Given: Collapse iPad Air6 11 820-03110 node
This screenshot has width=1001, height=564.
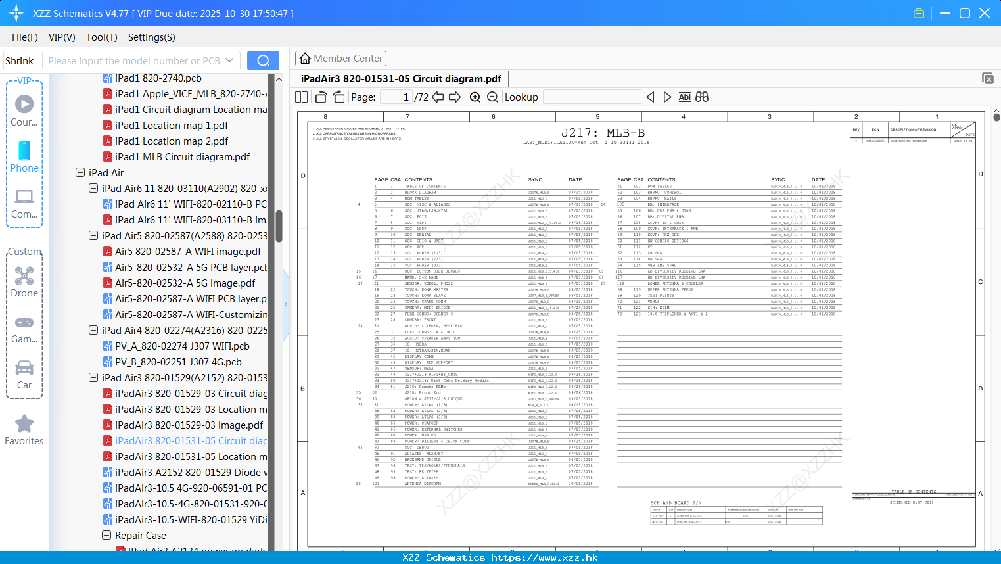Looking at the screenshot, I should [93, 188].
